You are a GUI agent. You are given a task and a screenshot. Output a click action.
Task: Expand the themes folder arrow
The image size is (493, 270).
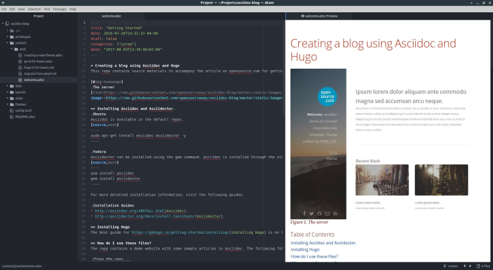pyautogui.click(x=7, y=104)
